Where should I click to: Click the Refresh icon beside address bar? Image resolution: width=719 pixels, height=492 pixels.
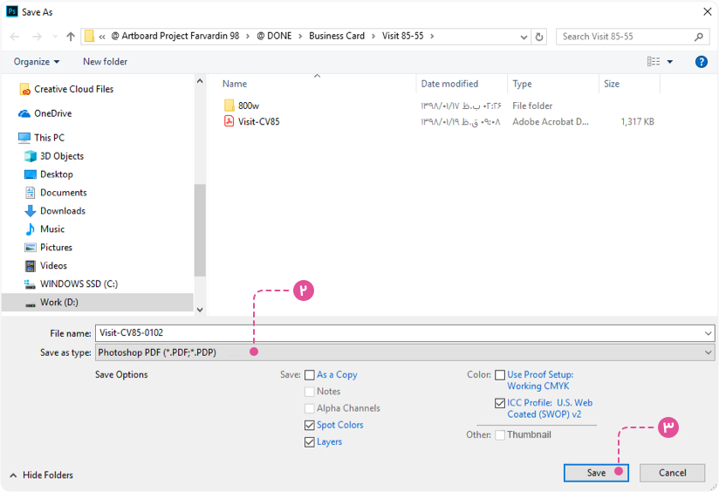(x=539, y=37)
